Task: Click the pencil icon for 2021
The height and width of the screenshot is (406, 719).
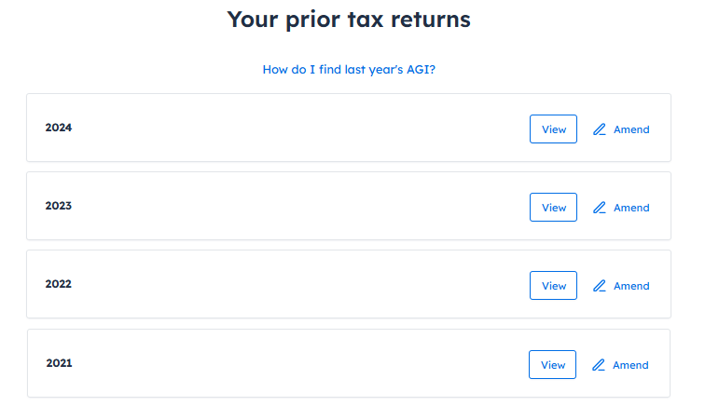Action: (x=599, y=365)
